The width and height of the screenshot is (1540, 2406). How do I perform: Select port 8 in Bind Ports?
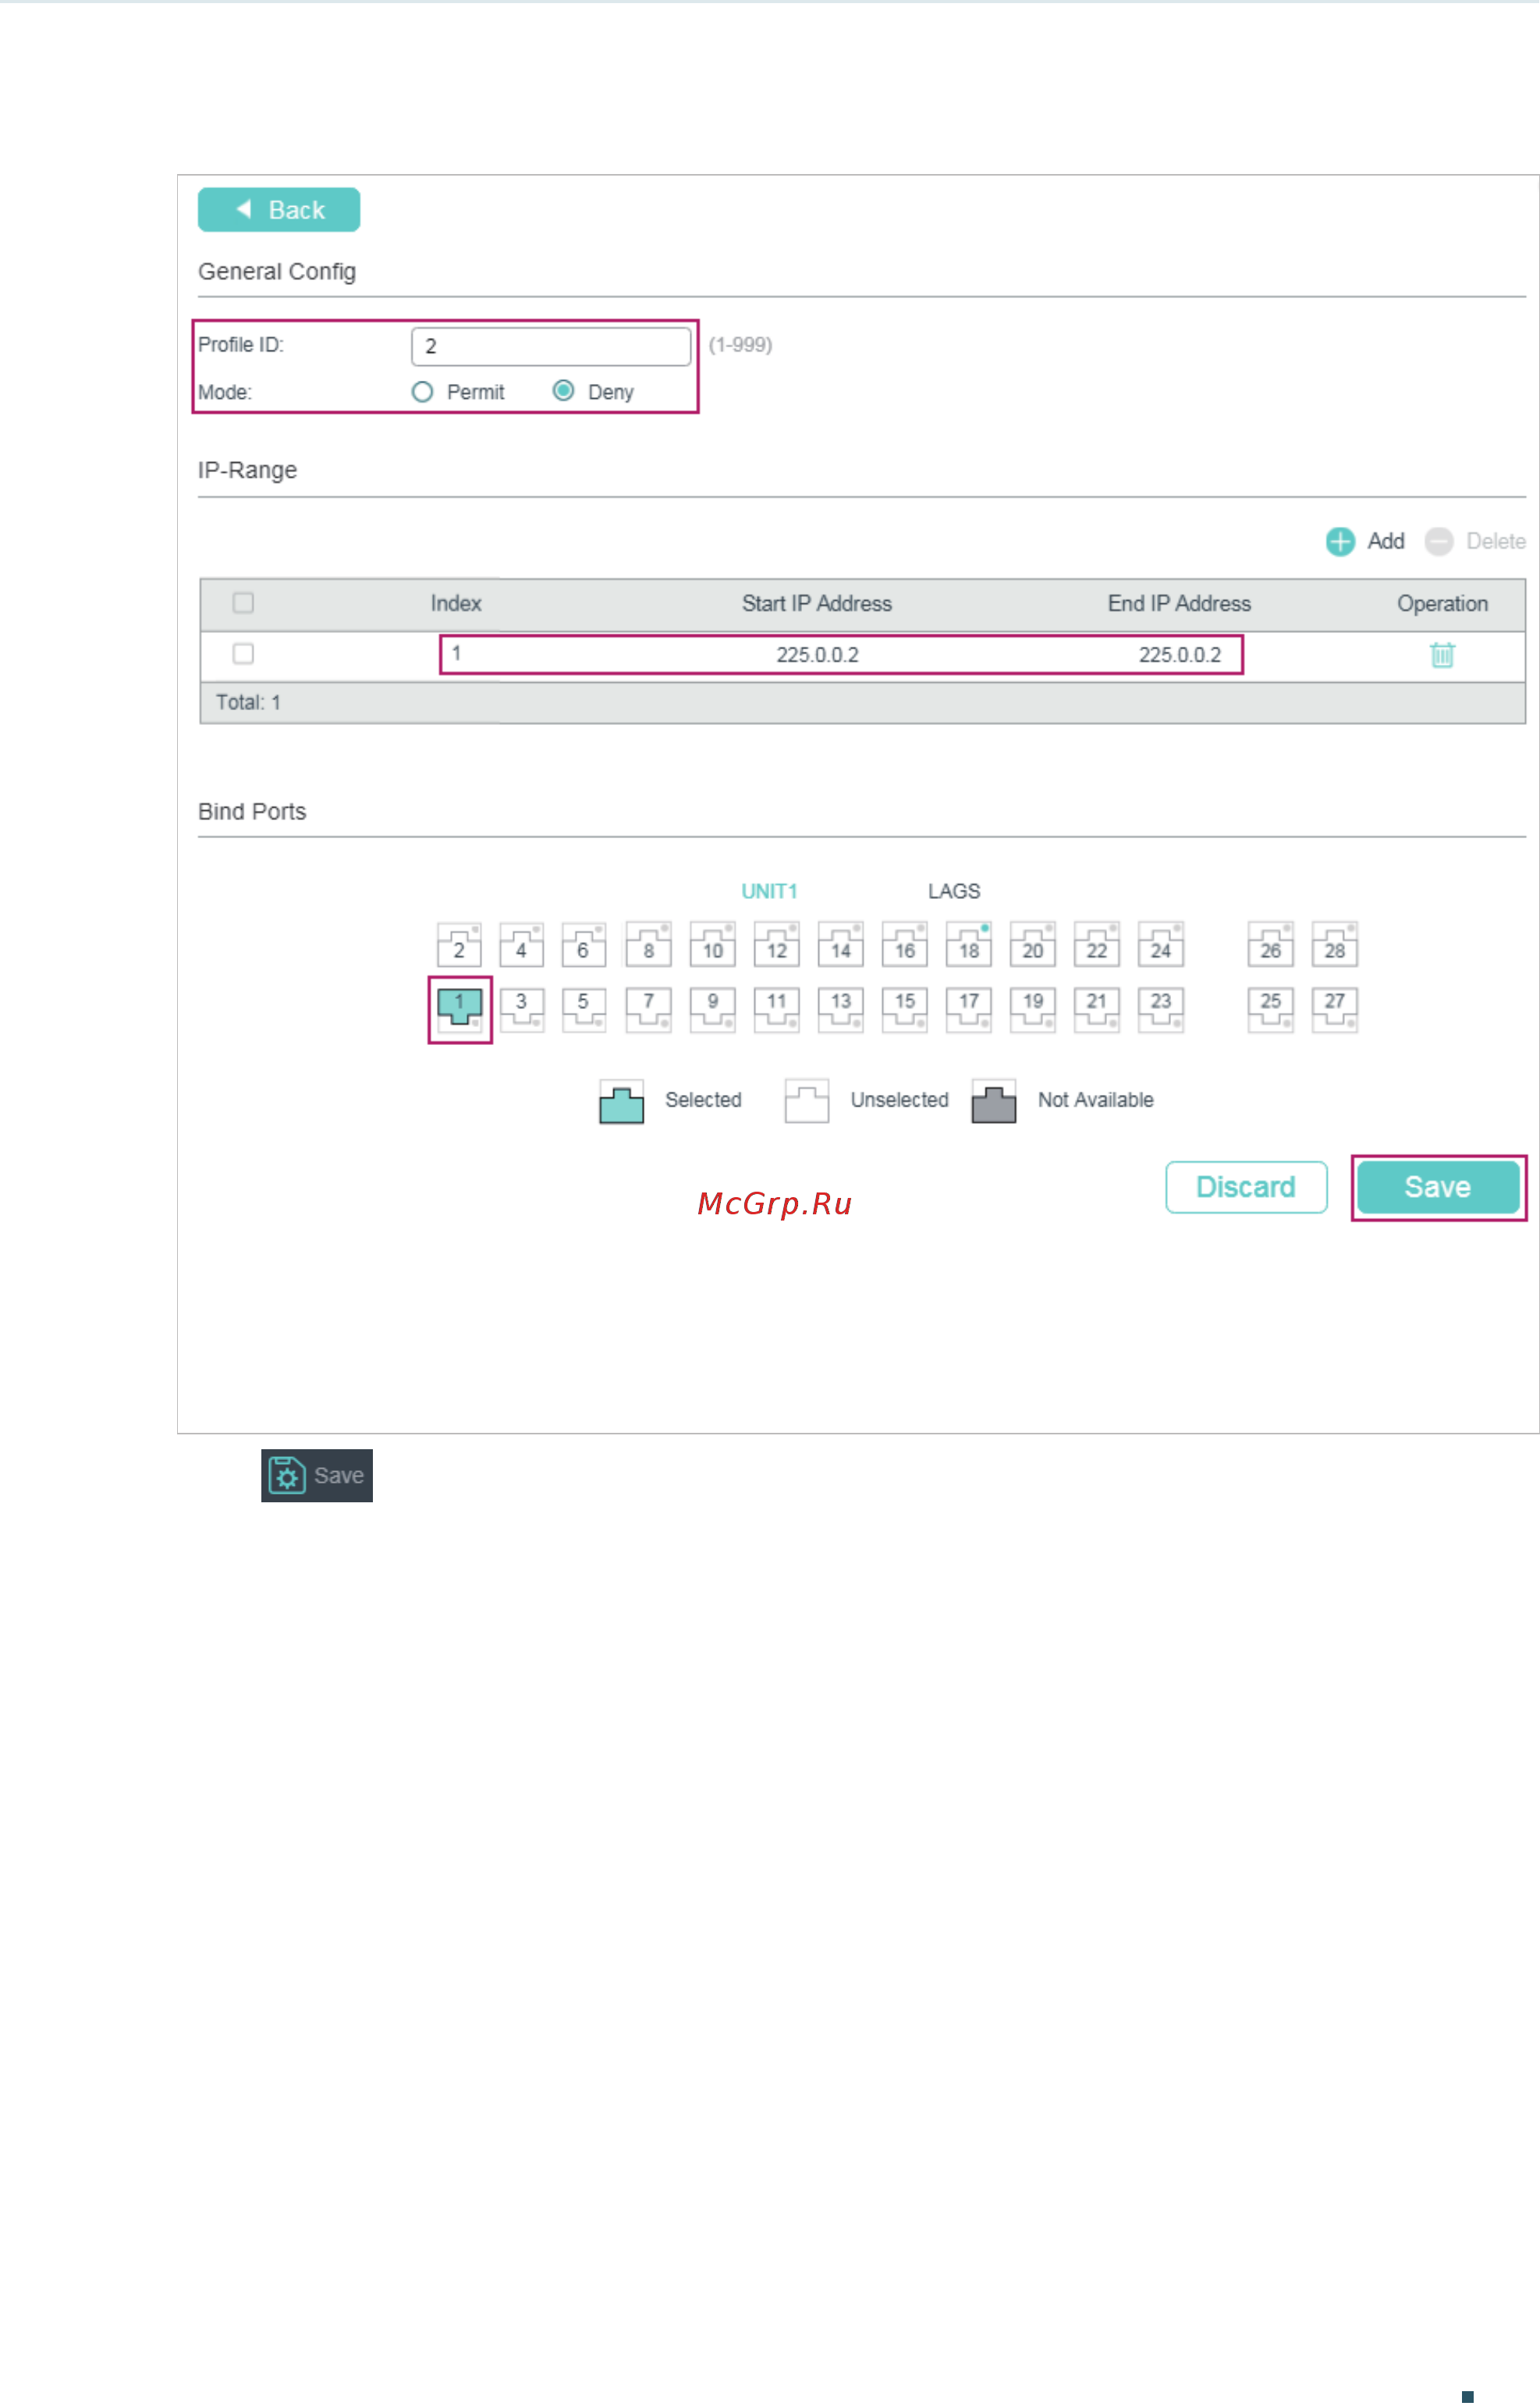click(649, 945)
